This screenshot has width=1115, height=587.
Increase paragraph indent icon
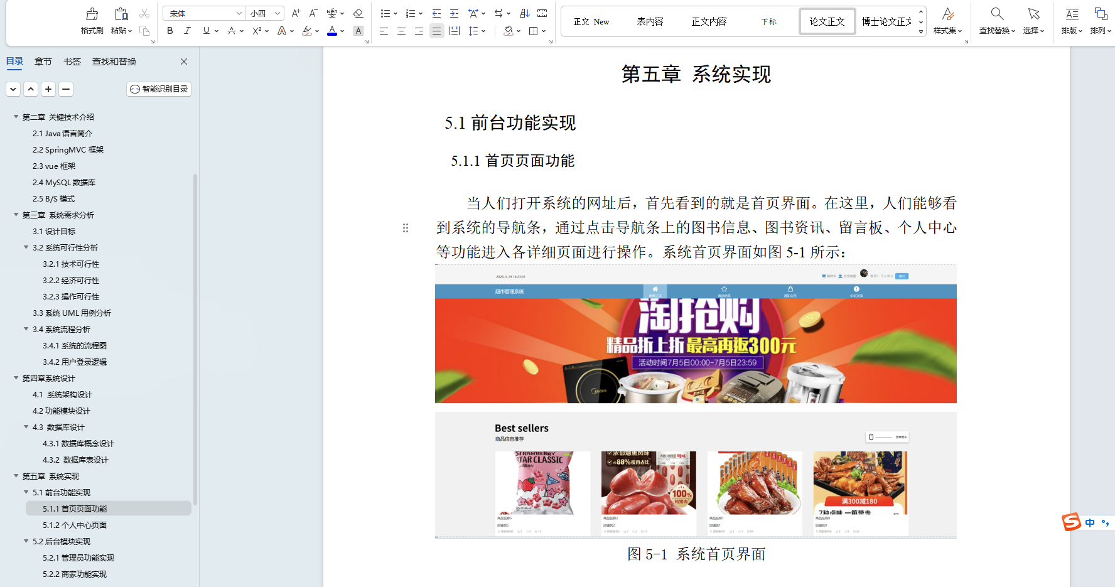tap(454, 13)
